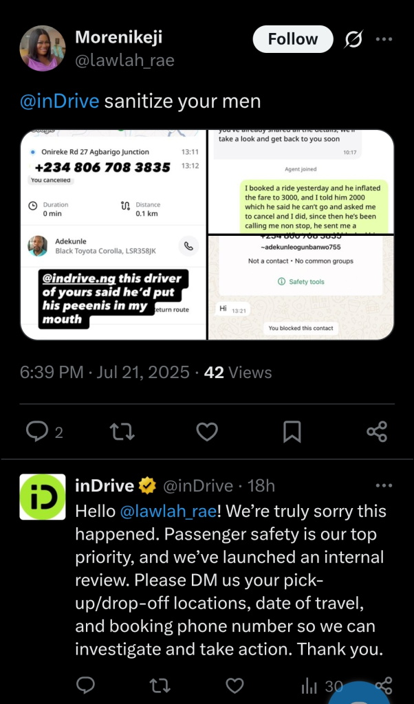Viewport: 414px width, 704px height.
Task: View the ride details screenshot image
Action: pos(113,235)
